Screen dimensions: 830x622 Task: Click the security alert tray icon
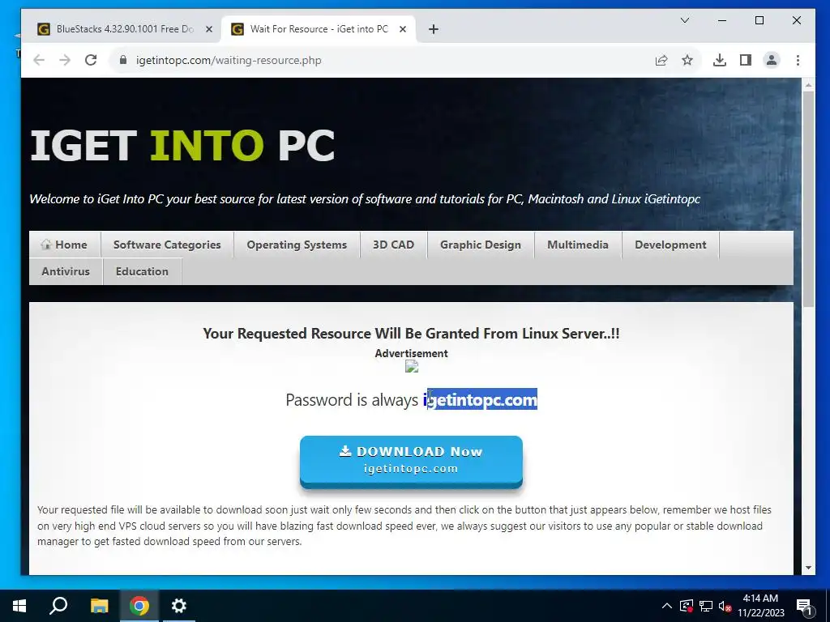687,606
